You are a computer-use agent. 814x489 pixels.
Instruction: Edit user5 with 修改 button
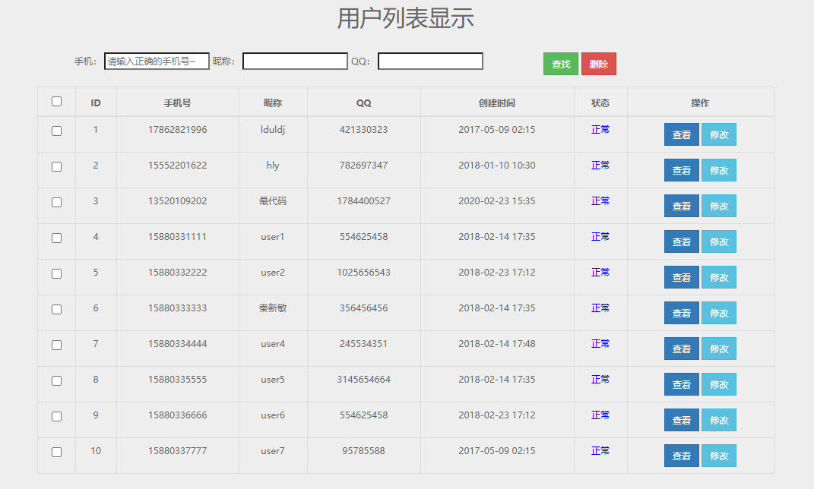(719, 384)
